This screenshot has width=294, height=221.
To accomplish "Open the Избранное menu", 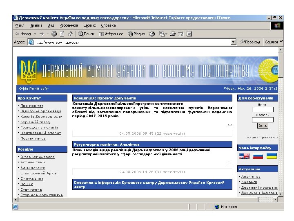I will [69, 25].
